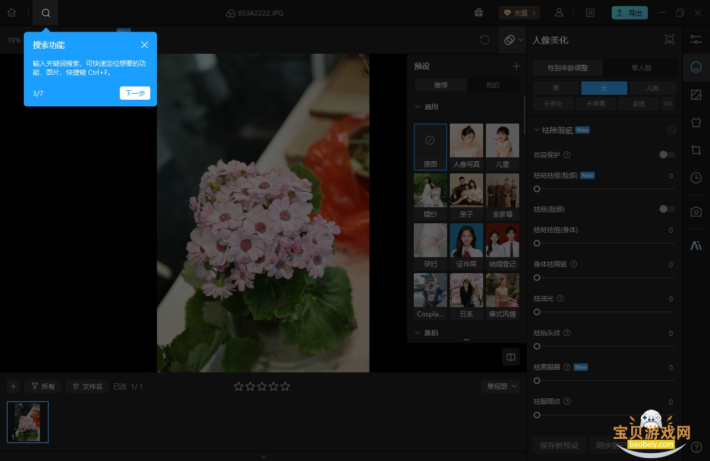
Task: Open the crop tool in sidebar
Action: point(696,150)
